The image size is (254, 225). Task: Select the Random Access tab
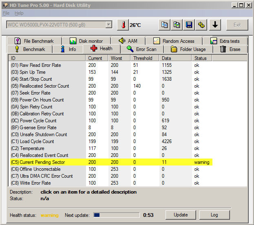174,41
